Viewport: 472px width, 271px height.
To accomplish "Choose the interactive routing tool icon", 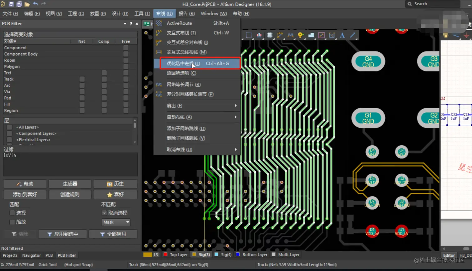I will (280, 35).
